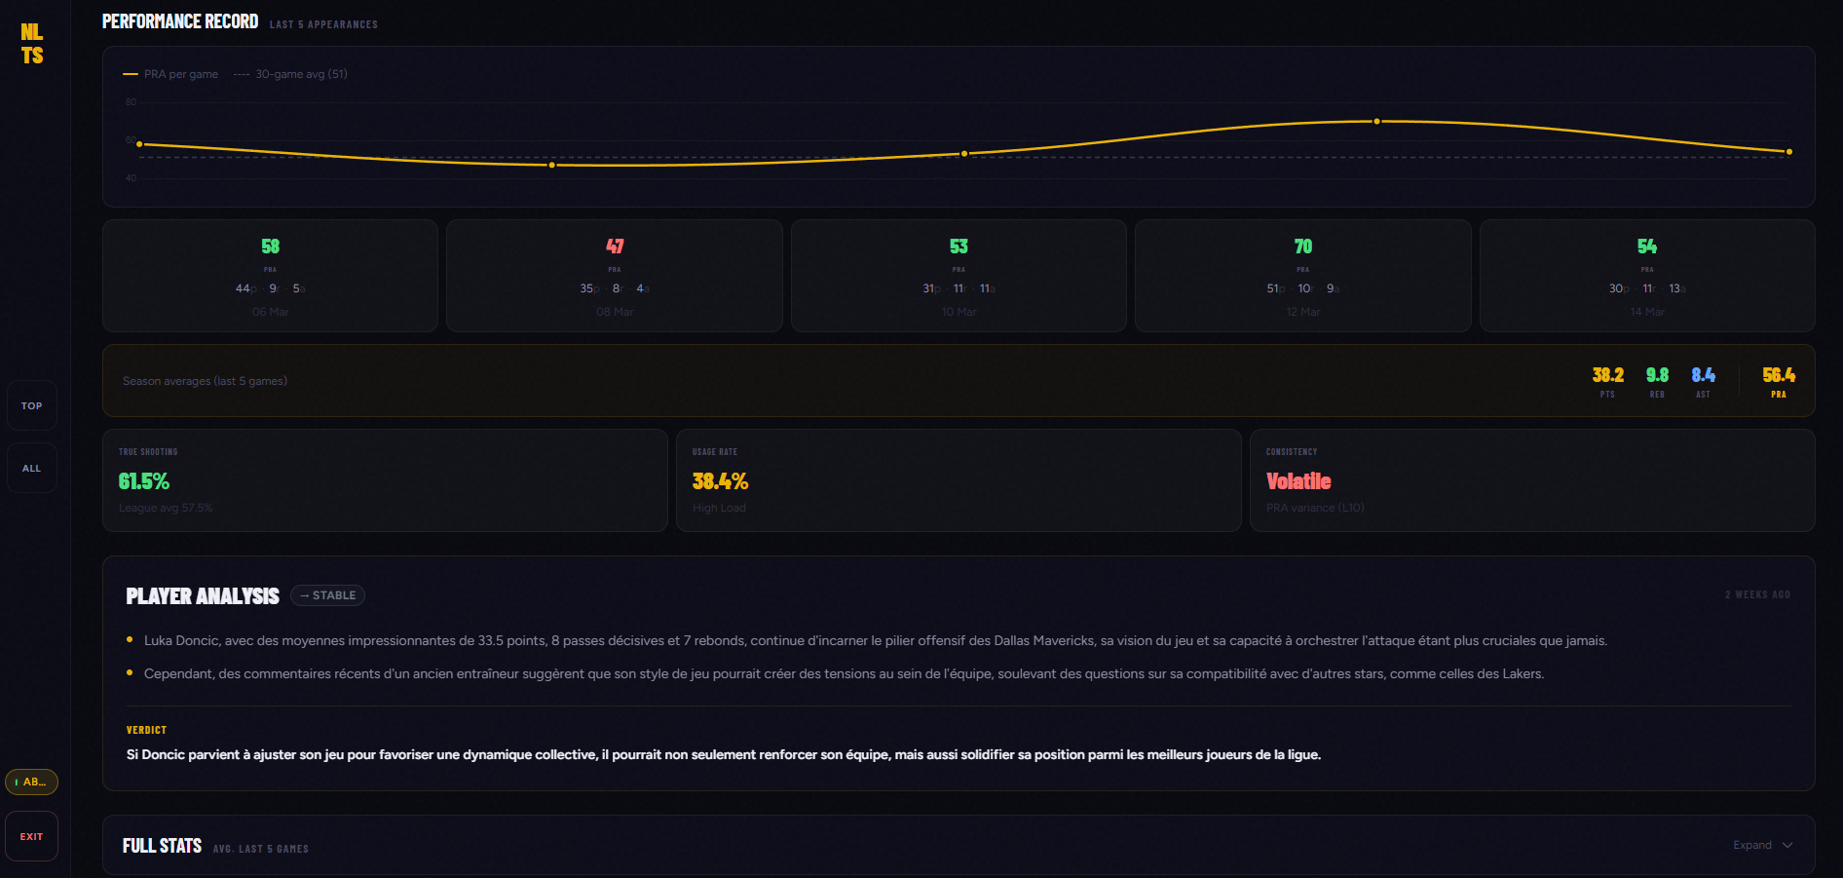Click the EXIT icon button in the sidebar
The image size is (1843, 878).
(x=32, y=835)
